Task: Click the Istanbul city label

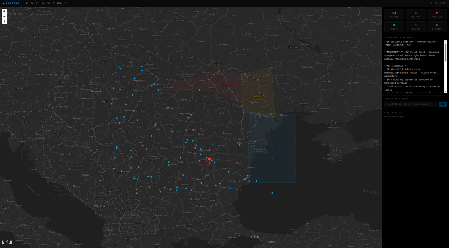Action: point(255,237)
